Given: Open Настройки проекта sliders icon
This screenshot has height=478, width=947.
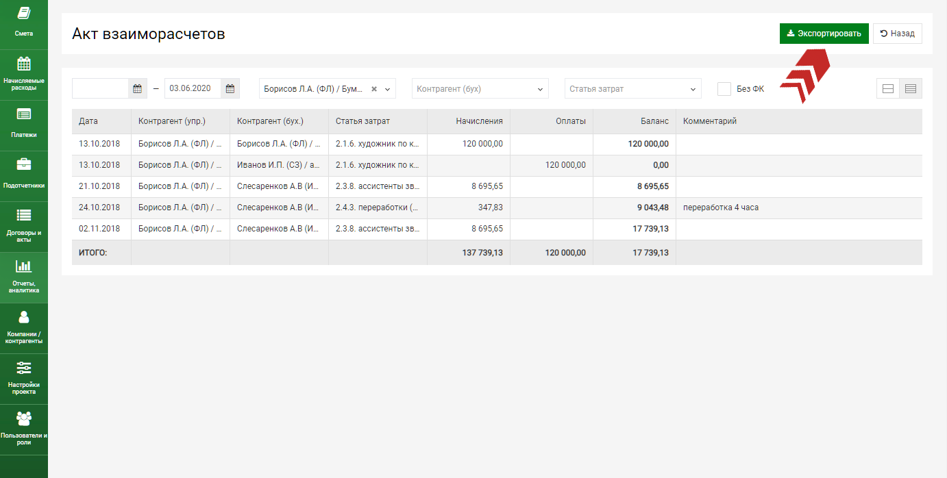Looking at the screenshot, I should tap(24, 368).
